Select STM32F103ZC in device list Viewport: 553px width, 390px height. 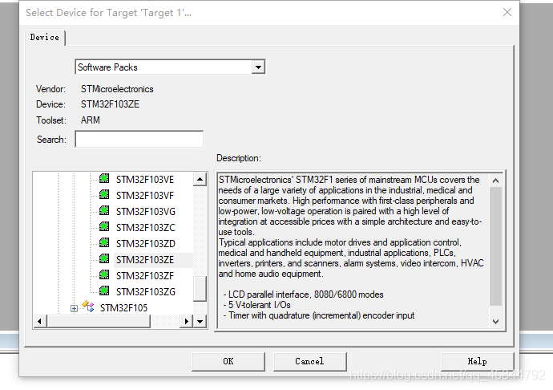146,228
